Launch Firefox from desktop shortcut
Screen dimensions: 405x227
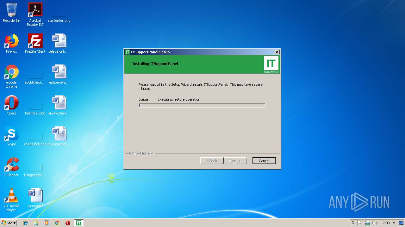11,44
